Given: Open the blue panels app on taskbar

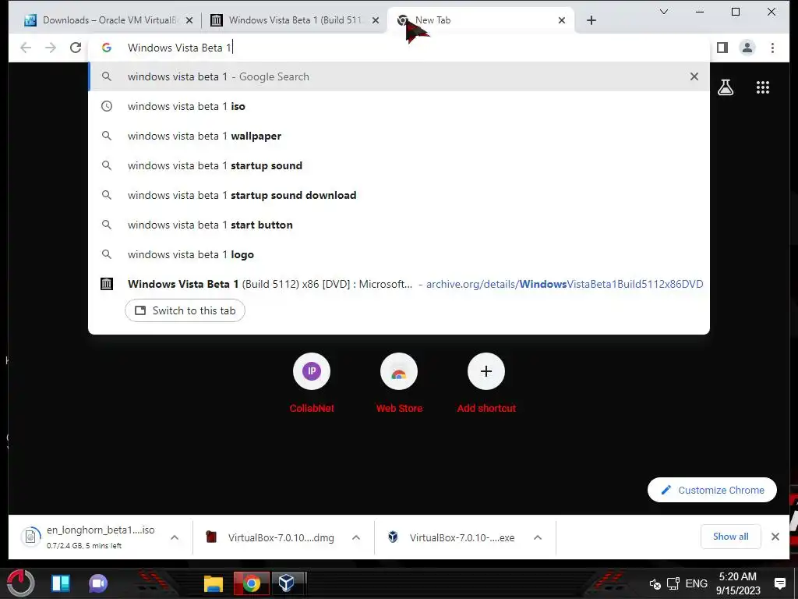Looking at the screenshot, I should click(61, 583).
